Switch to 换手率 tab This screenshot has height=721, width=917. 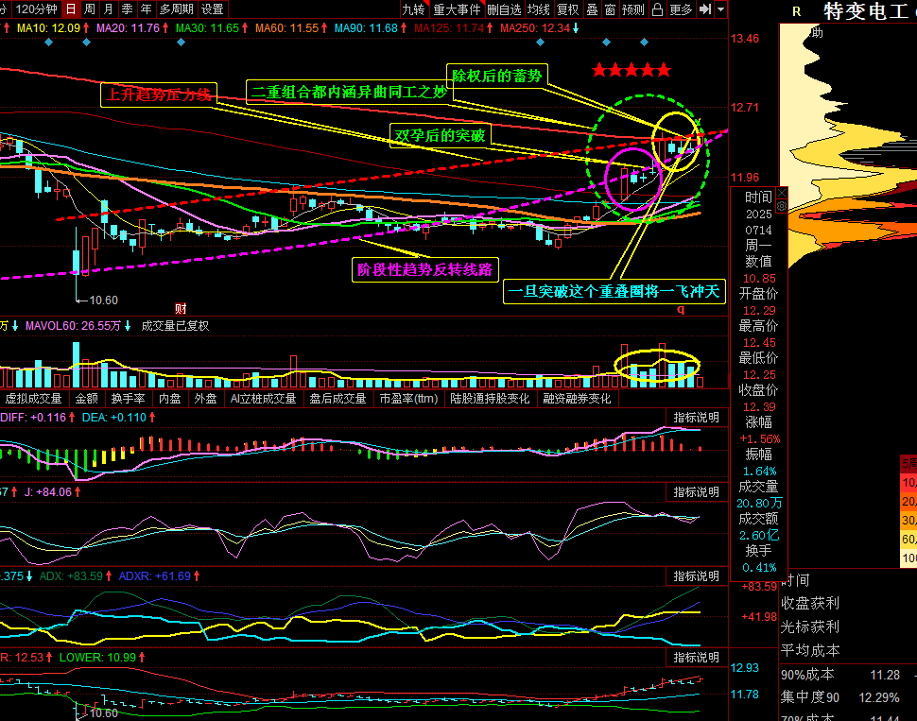tap(128, 398)
